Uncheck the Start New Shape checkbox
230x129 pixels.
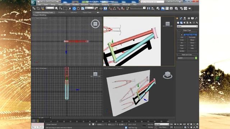[181, 35]
